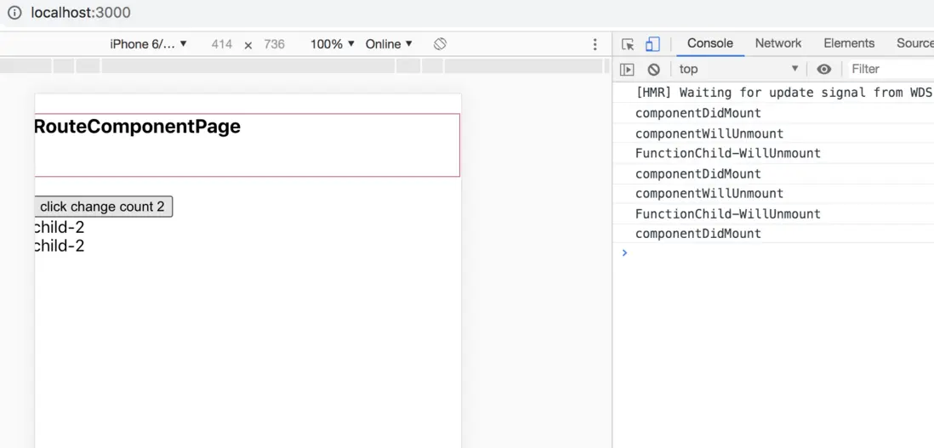Open device toolbar more options menu
934x448 pixels.
595,44
